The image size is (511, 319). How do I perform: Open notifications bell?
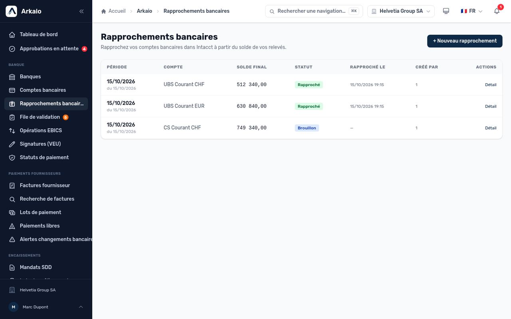497,11
